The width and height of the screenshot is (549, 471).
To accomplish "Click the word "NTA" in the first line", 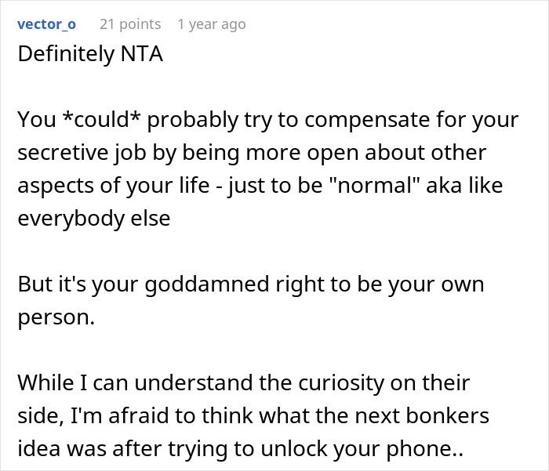I will [x=140, y=56].
